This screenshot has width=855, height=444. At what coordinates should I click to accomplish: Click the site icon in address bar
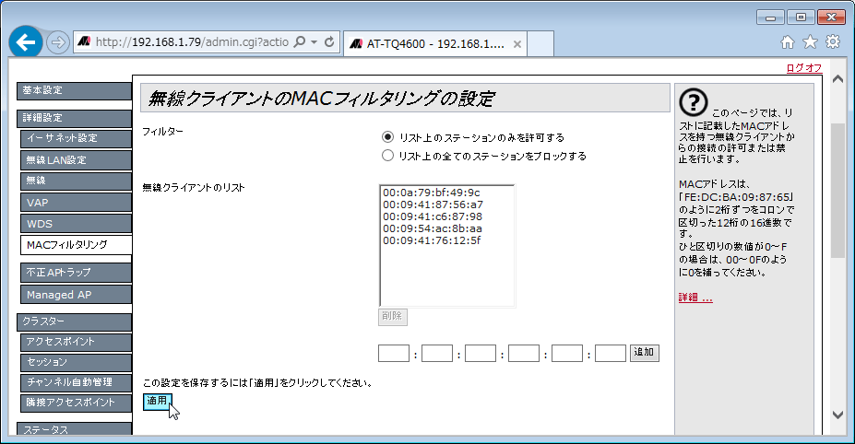click(x=84, y=42)
